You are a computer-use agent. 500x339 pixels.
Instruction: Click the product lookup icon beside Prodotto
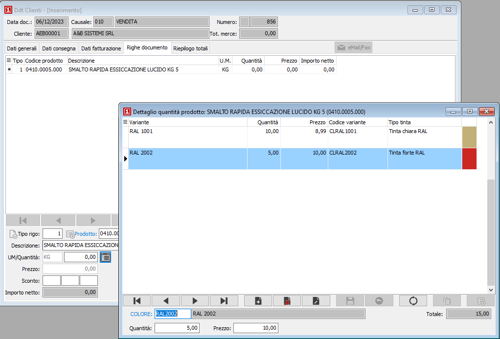70,234
